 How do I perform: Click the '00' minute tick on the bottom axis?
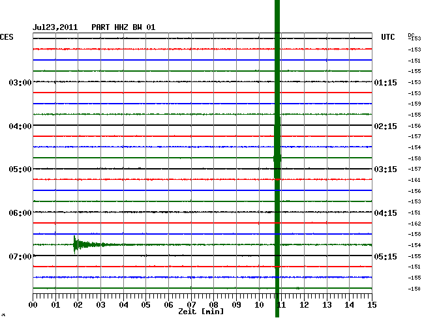tap(33, 304)
